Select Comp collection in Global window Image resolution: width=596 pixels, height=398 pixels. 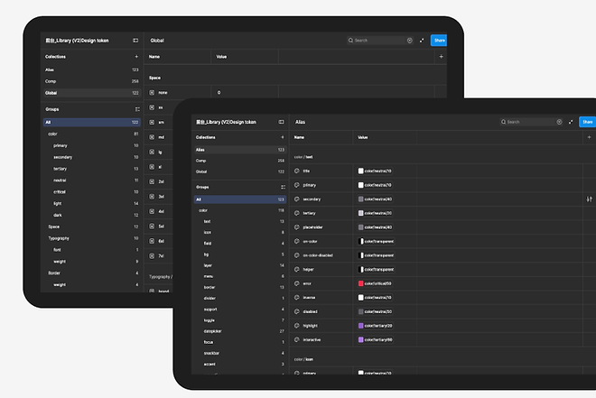(91, 81)
